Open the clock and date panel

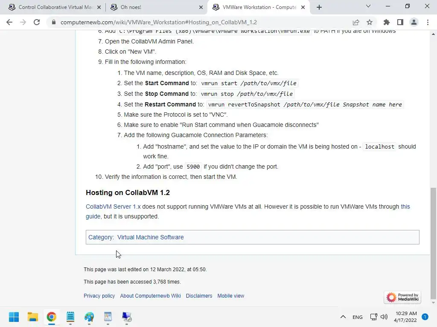point(405,317)
